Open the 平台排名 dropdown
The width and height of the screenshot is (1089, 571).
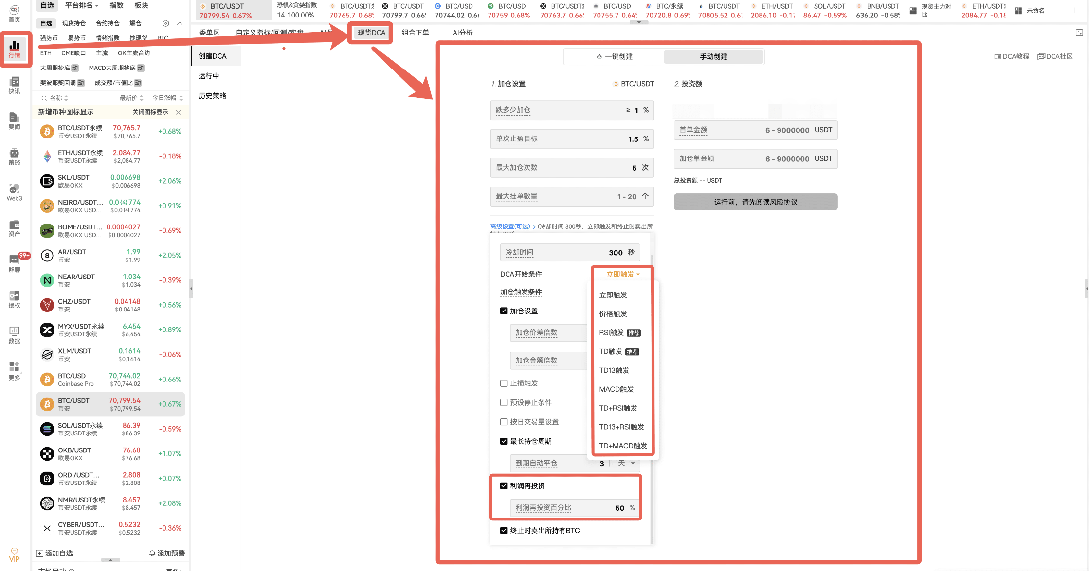(x=80, y=6)
